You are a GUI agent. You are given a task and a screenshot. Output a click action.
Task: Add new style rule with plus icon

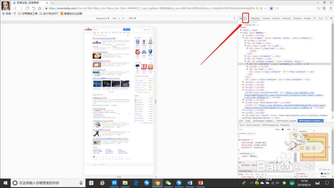click(294, 129)
